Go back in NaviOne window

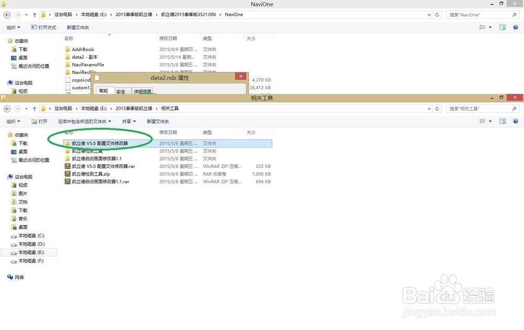click(x=7, y=15)
